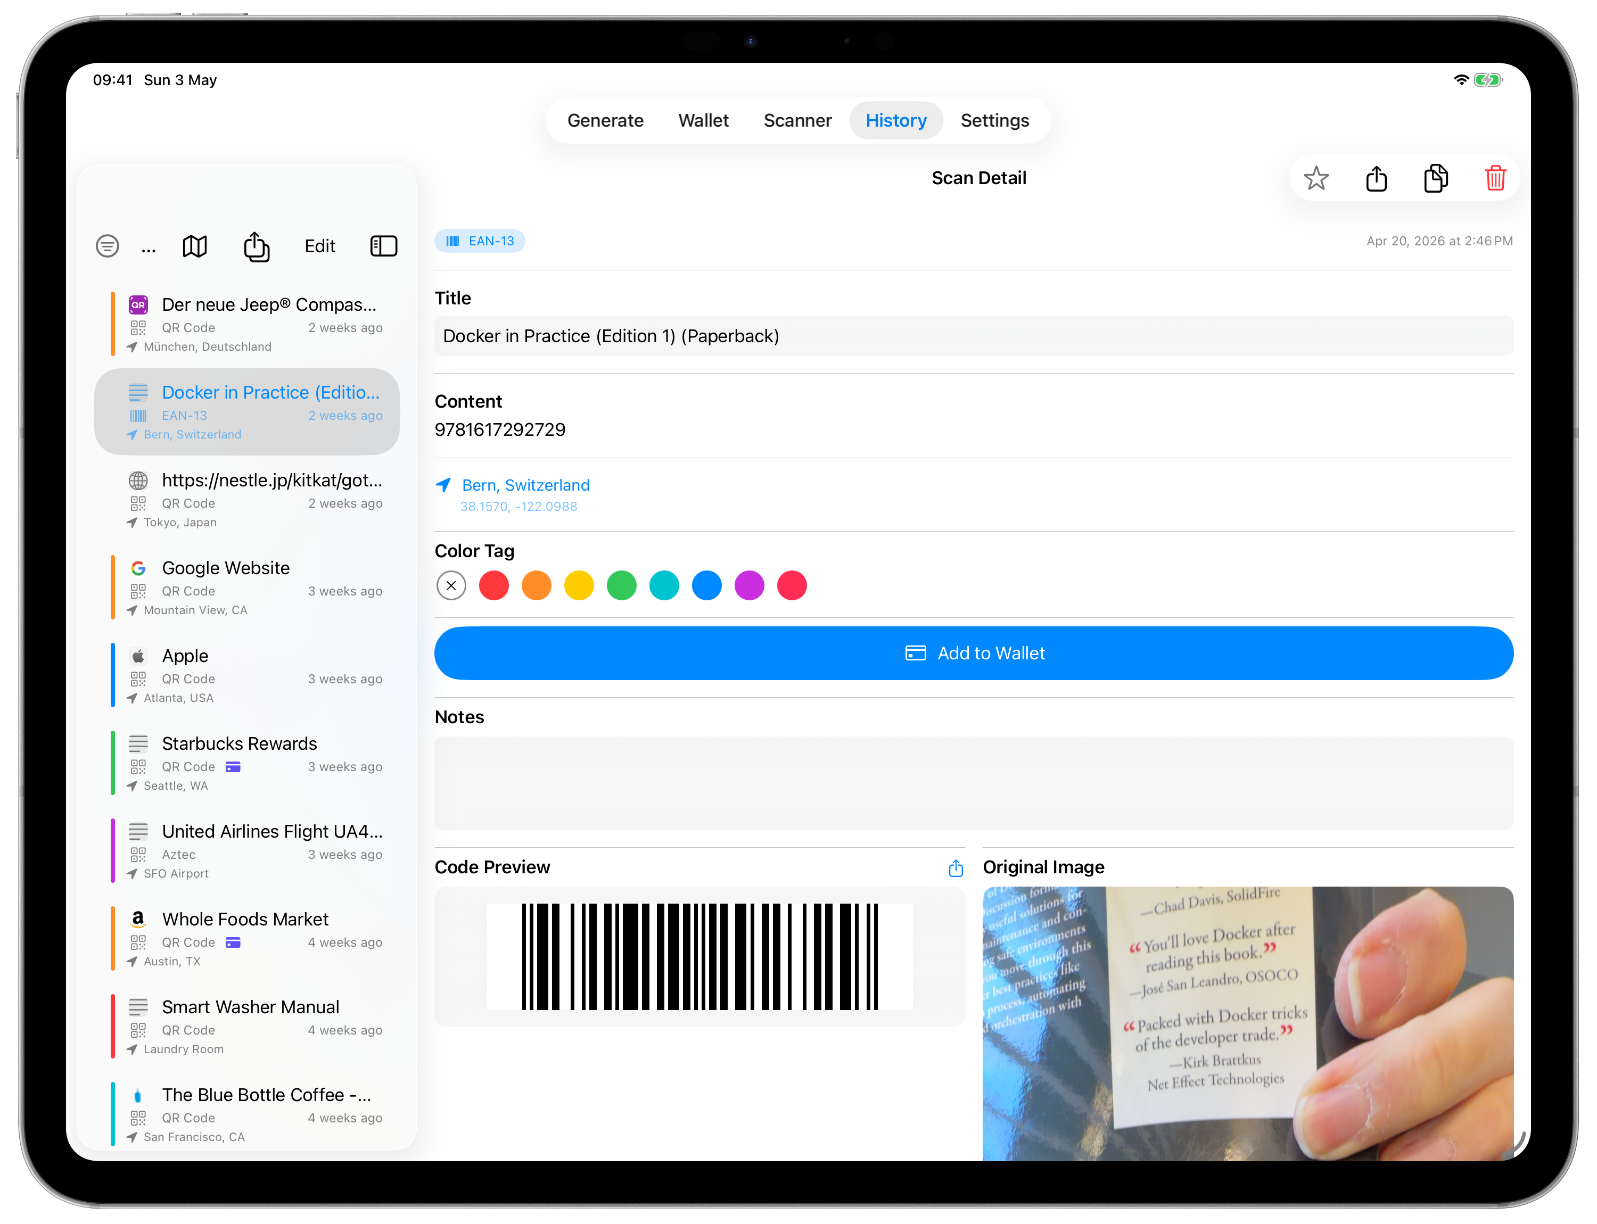
Task: Export history with the sidebar share icon
Action: click(x=257, y=246)
